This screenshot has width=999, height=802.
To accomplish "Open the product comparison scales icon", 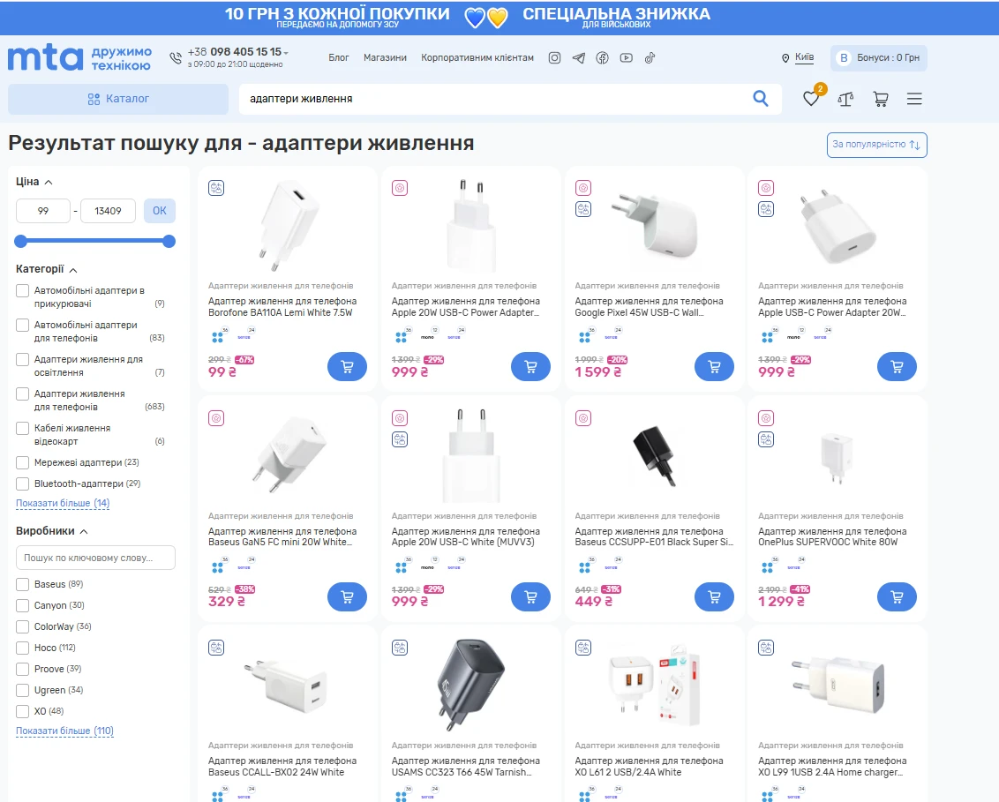I will (x=845, y=99).
